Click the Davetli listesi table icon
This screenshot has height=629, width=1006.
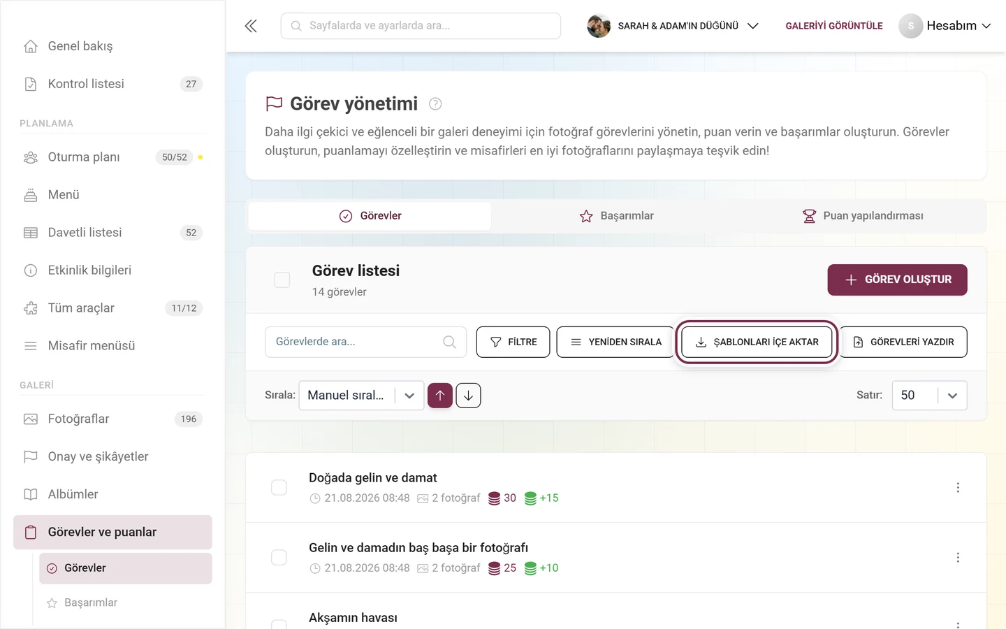(x=31, y=233)
